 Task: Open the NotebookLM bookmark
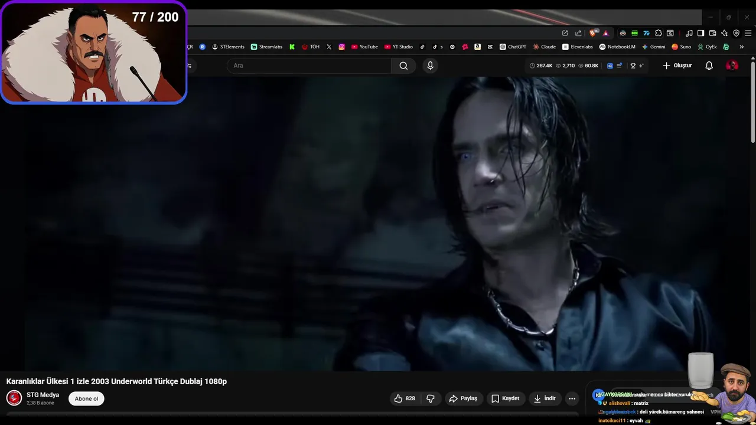[617, 47]
